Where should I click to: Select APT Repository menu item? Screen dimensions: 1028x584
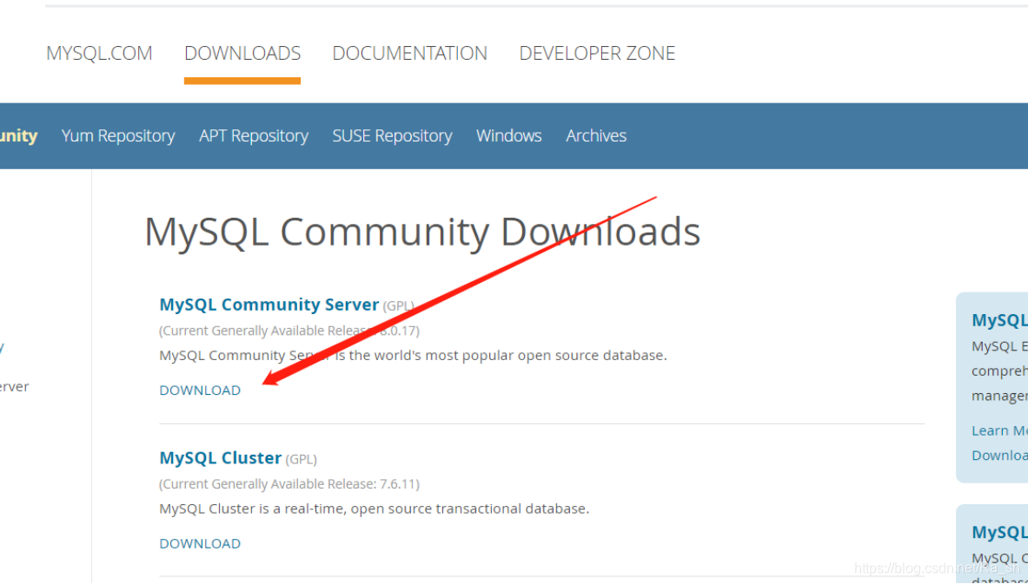pyautogui.click(x=254, y=135)
